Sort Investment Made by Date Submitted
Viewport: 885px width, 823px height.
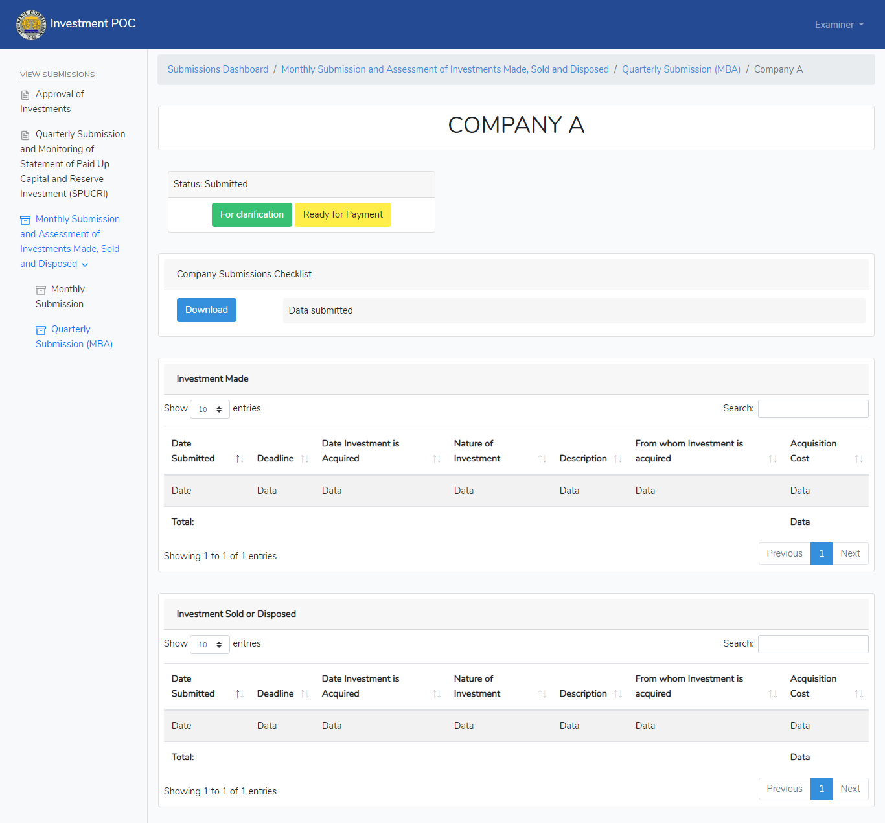207,451
